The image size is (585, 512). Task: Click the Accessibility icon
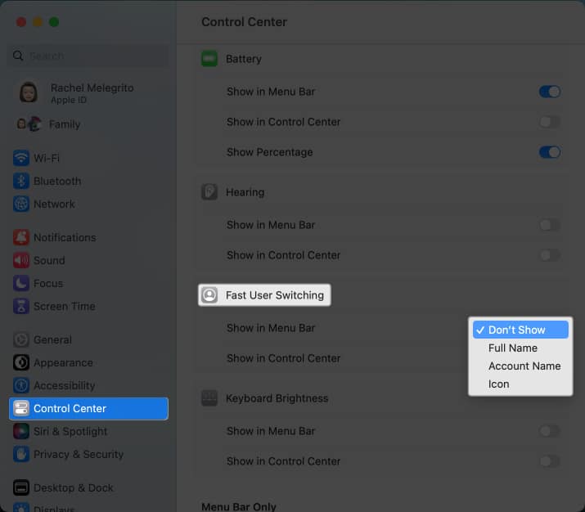tap(21, 385)
